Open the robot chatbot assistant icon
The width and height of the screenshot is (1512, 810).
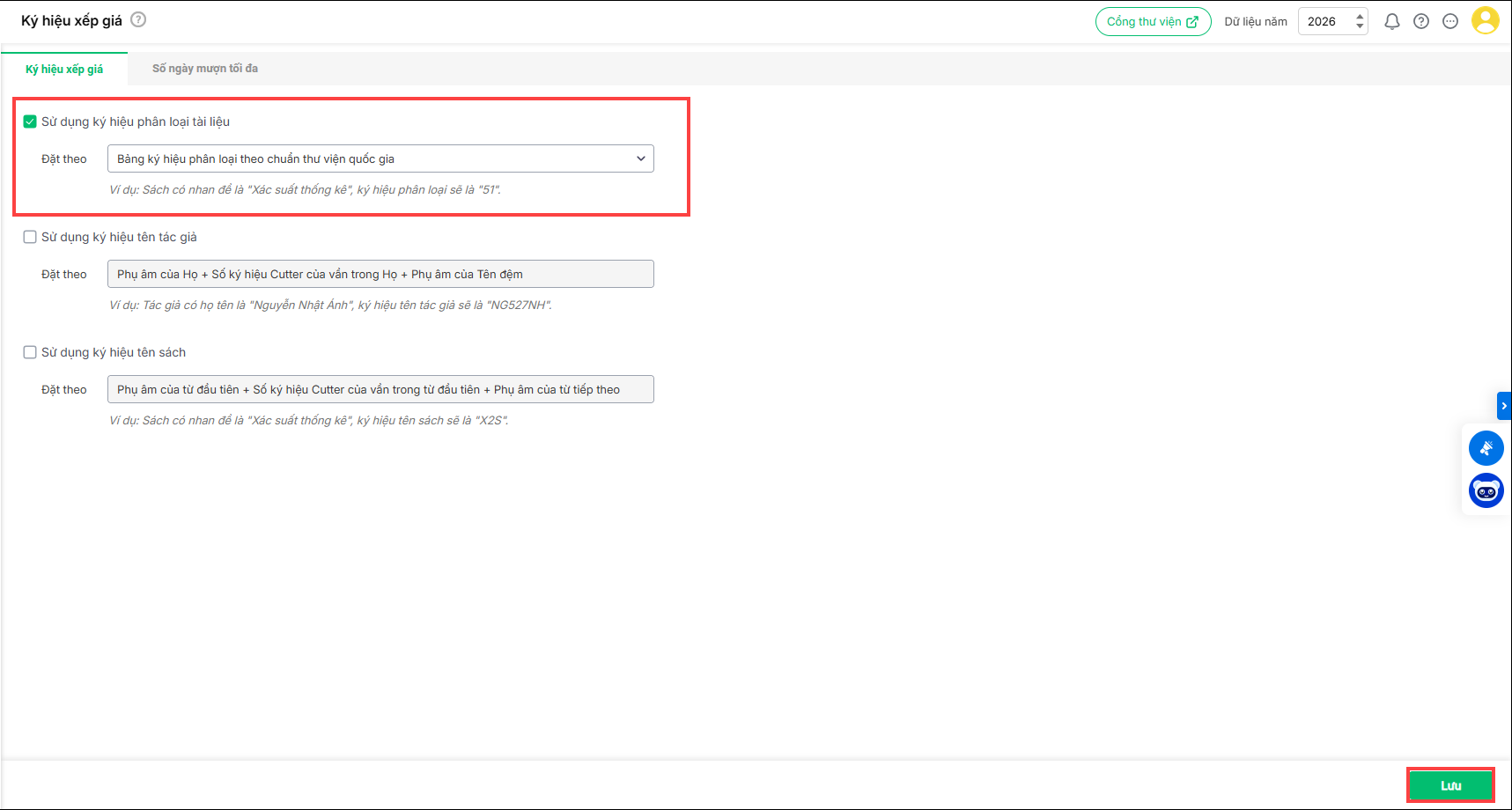tap(1486, 490)
